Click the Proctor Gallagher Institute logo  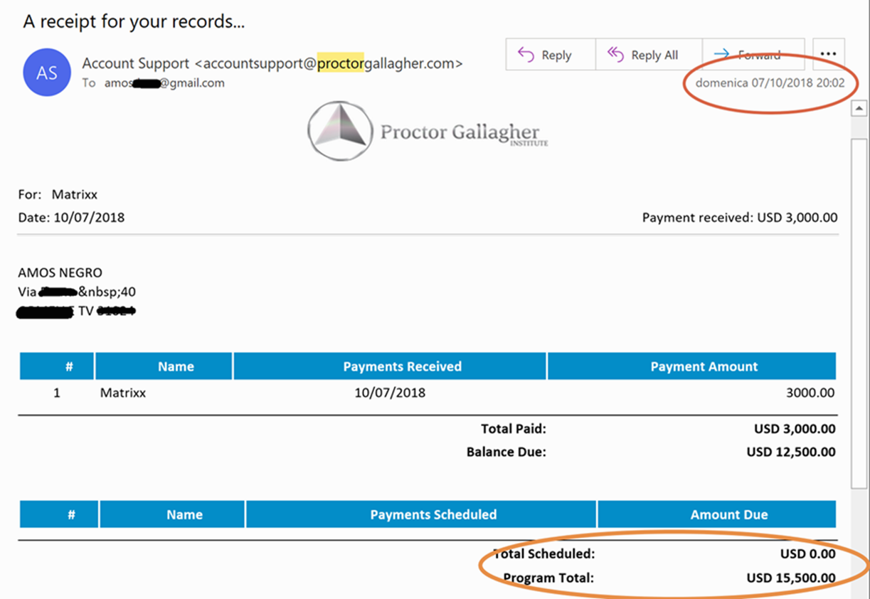[x=428, y=132]
